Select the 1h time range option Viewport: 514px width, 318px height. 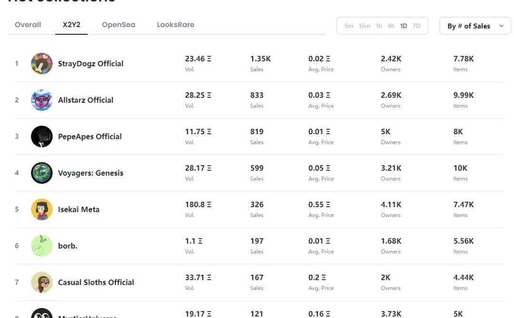379,26
